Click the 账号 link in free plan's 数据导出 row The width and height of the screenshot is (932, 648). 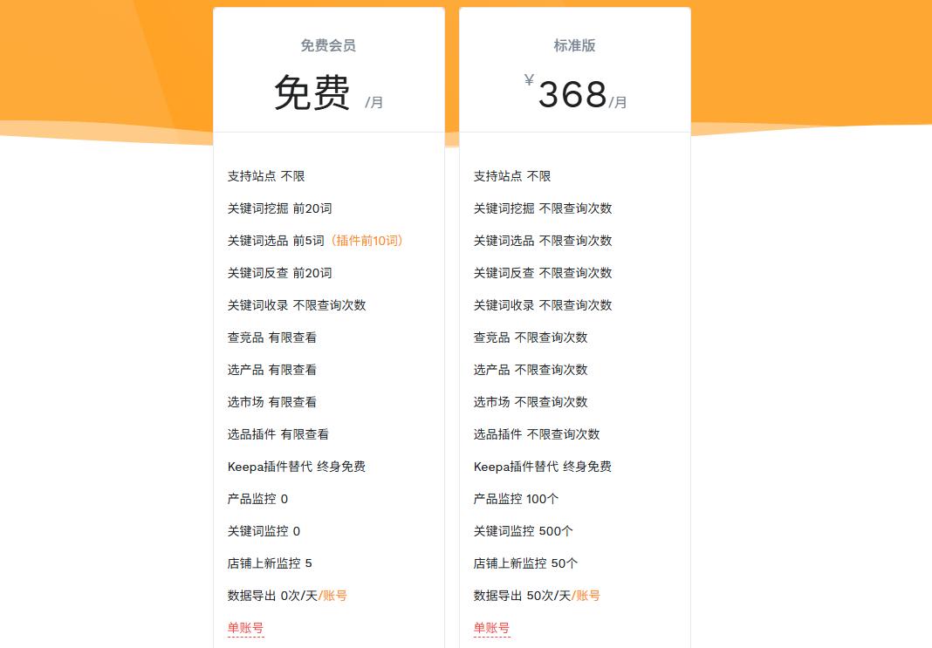[333, 595]
